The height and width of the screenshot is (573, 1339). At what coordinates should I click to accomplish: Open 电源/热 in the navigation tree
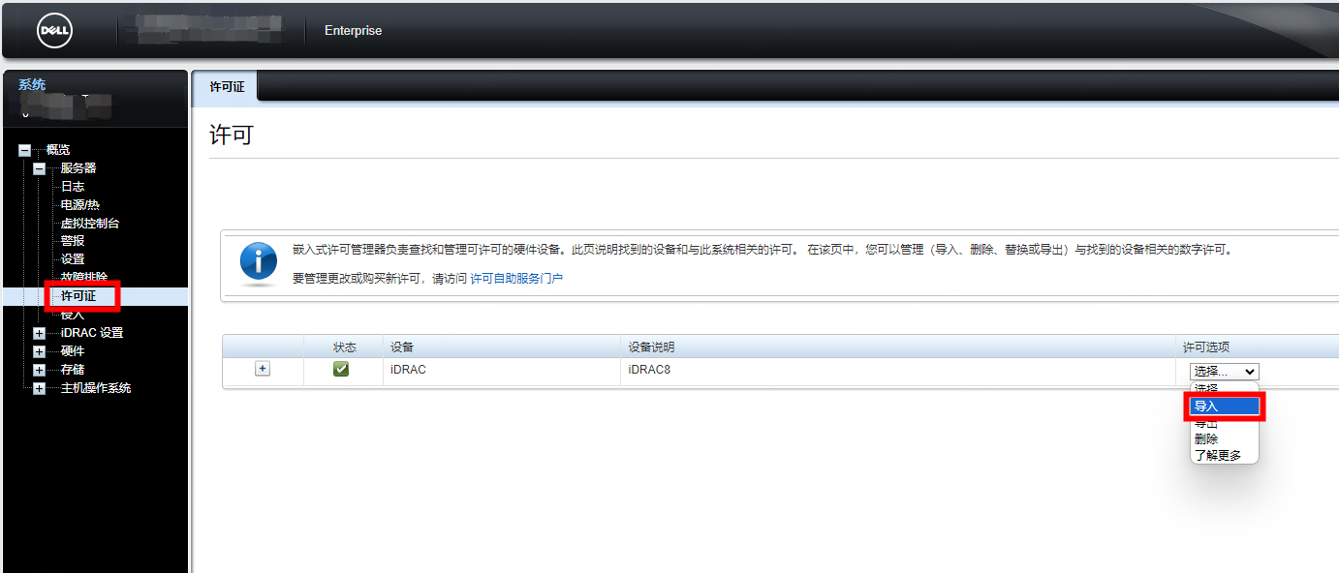point(80,205)
